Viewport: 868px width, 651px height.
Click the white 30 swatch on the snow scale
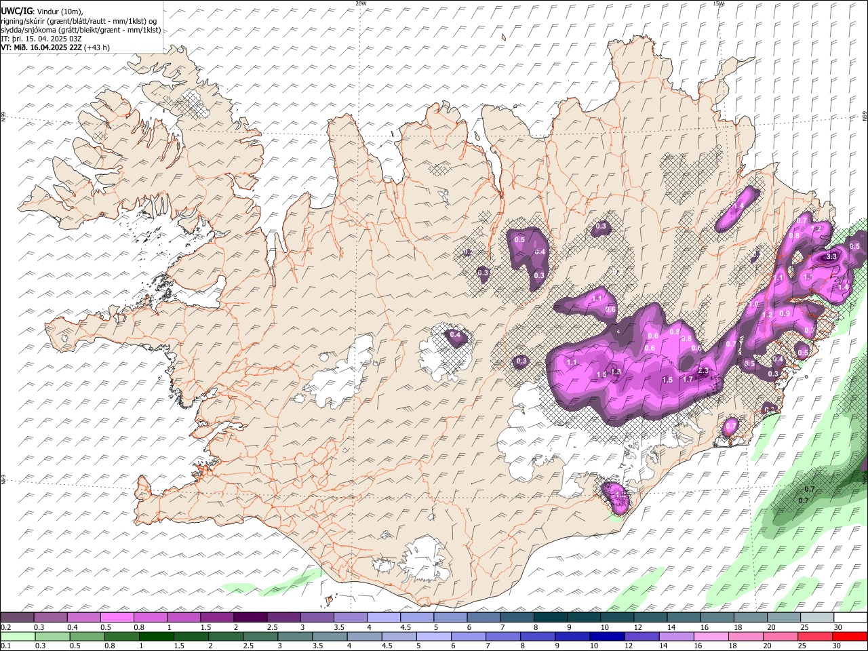point(850,618)
